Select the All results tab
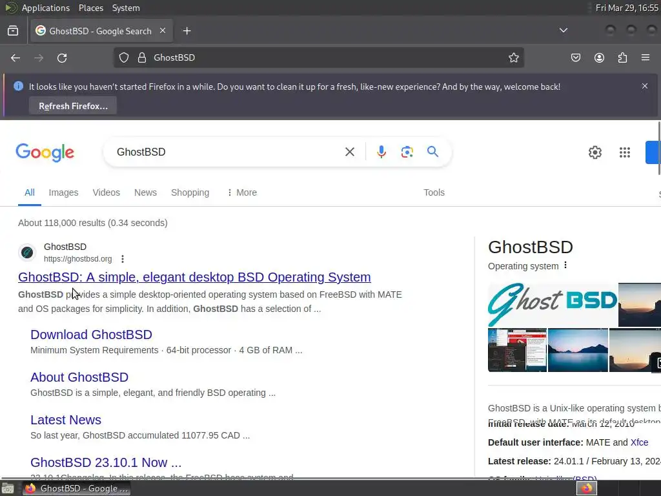The height and width of the screenshot is (496, 661). point(30,192)
